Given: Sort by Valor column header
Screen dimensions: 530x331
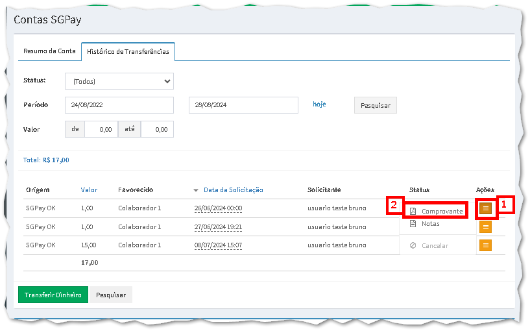Looking at the screenshot, I should tap(89, 190).
